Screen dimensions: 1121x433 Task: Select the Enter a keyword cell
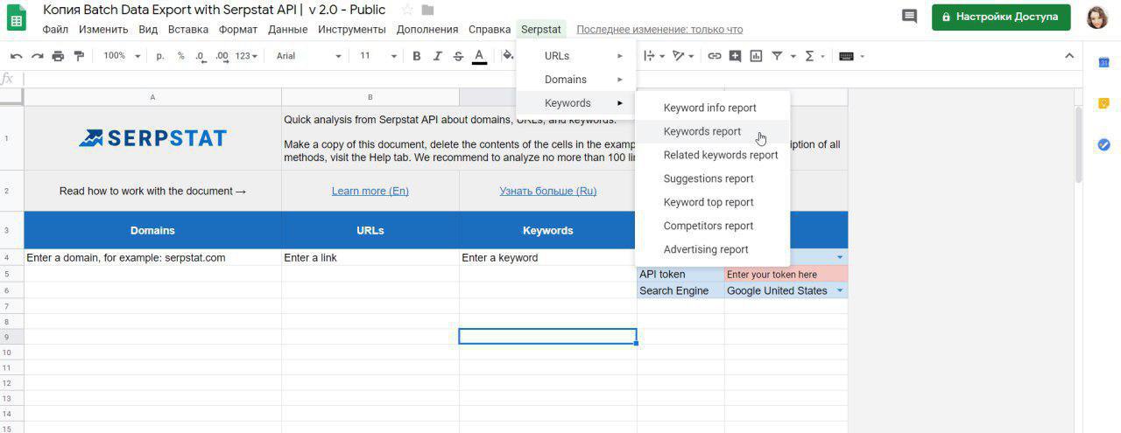548,257
